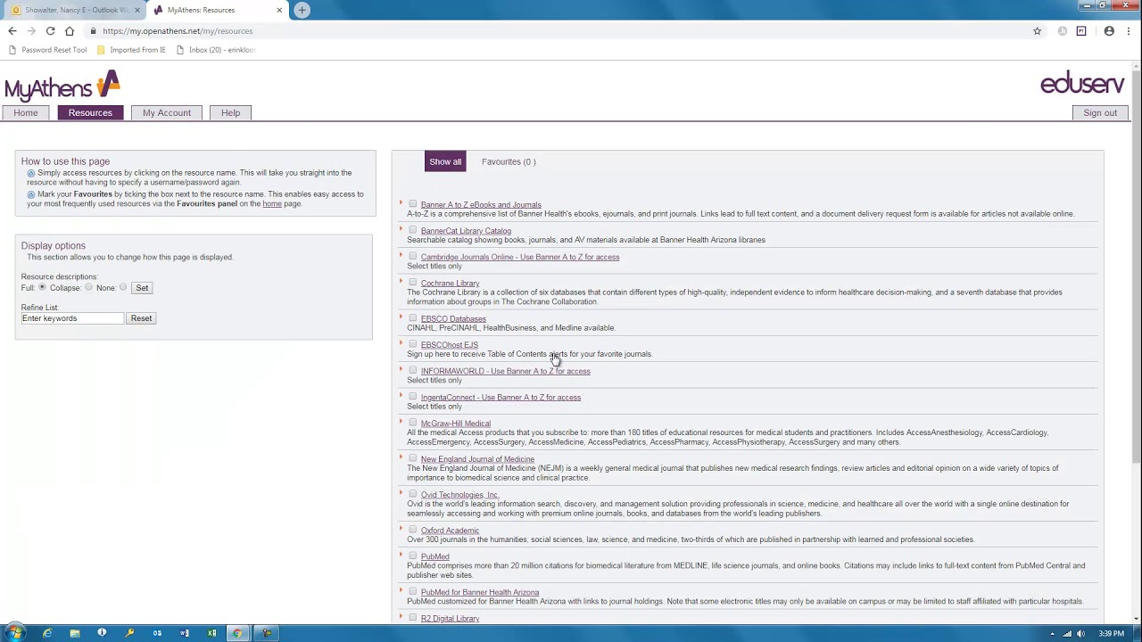1142x642 pixels.
Task: Launch Internet Explorer from the taskbar
Action: (47, 633)
